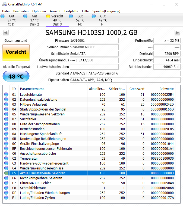Sort by the Parametername column header
This screenshot has width=183, height=206.
[x=53, y=89]
